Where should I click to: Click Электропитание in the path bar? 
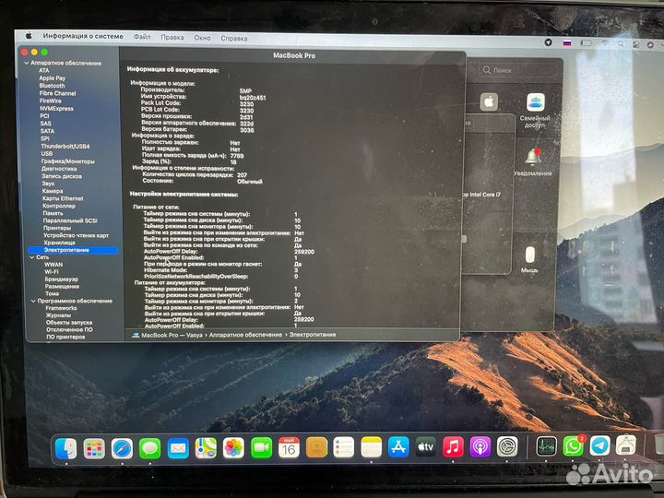tap(313, 335)
